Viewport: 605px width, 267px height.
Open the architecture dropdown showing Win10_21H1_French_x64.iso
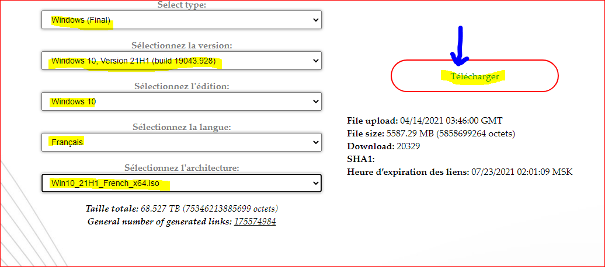(x=182, y=183)
